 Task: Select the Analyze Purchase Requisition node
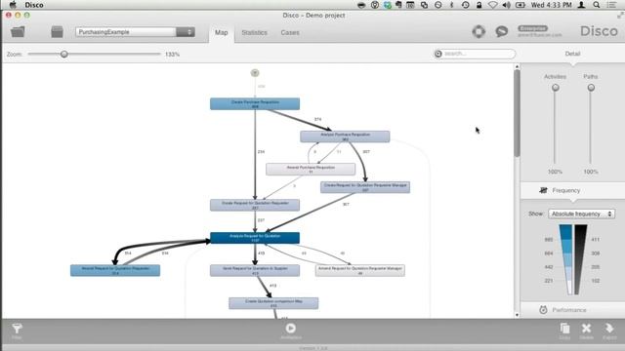[x=345, y=136]
